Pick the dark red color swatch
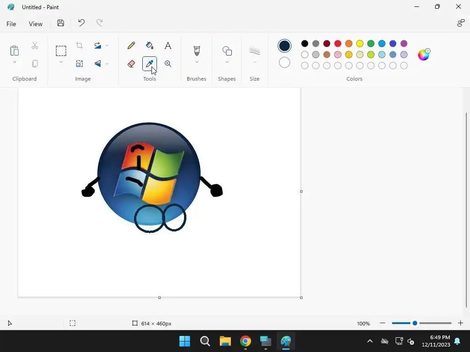Viewport: 470px width, 352px height. coord(327,44)
